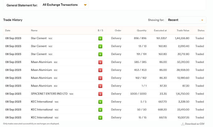This screenshot has width=213, height=127.
Task: Click the red Sell badge for Maan Aluminium 1/1 trade
Action: pyautogui.click(x=100, y=86)
